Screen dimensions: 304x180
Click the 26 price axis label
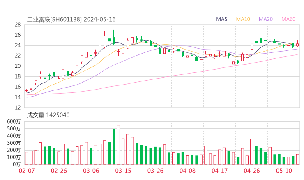18,35
